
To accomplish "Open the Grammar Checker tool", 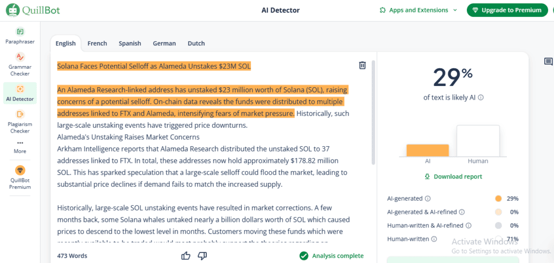I will 20,65.
